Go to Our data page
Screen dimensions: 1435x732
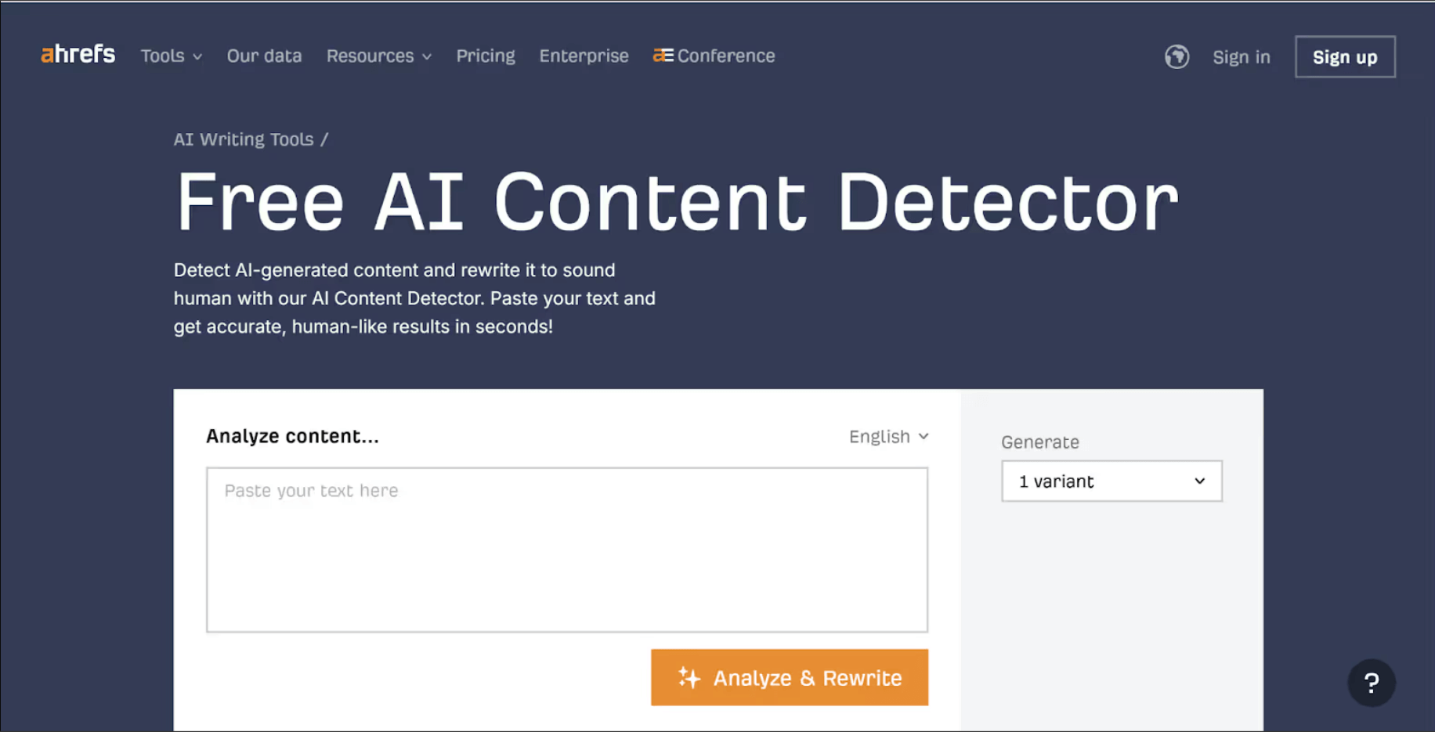pyautogui.click(x=264, y=56)
